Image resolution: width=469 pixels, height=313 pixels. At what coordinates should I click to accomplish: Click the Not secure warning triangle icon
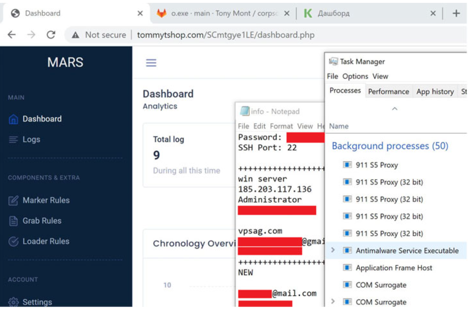75,35
